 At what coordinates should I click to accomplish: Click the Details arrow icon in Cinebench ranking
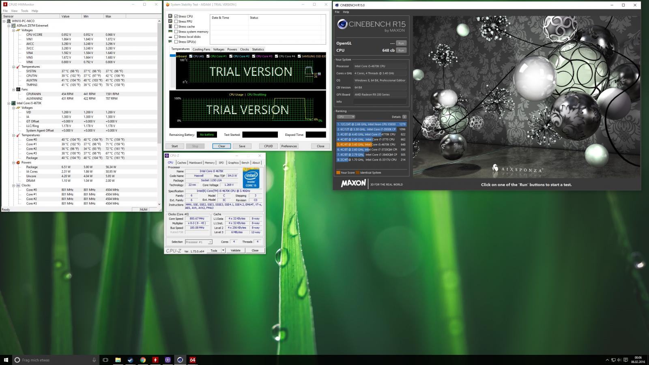pyautogui.click(x=404, y=117)
